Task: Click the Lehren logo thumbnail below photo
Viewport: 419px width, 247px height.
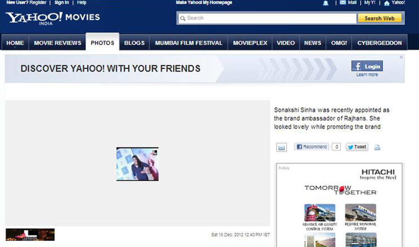Action: click(x=30, y=234)
